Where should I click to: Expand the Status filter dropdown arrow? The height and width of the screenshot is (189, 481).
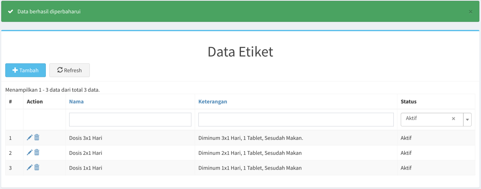tap(467, 120)
